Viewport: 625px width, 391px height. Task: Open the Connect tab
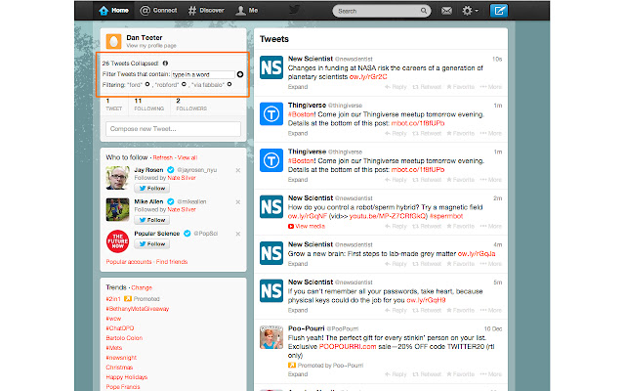158,11
